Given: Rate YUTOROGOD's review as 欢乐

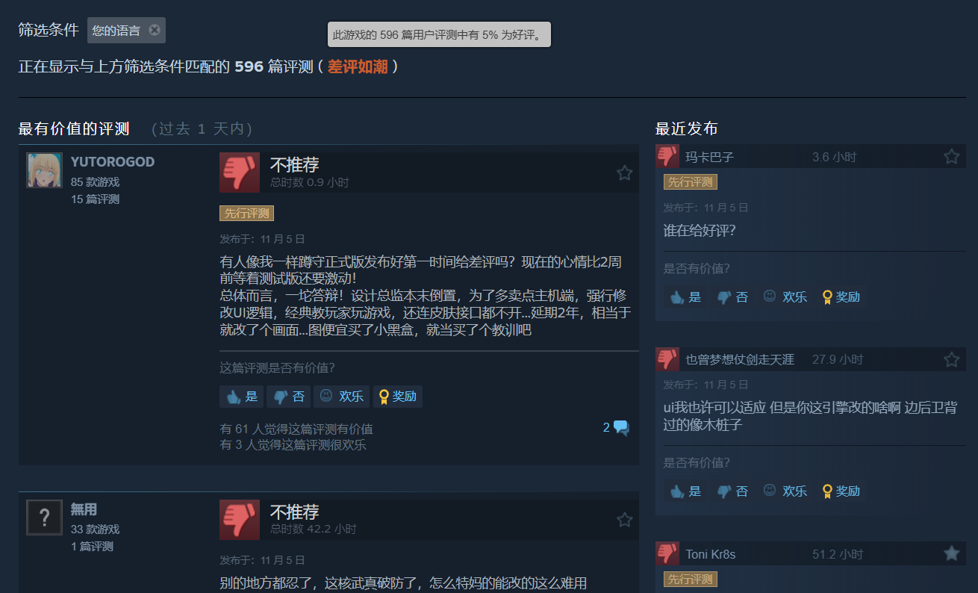Looking at the screenshot, I should point(341,397).
